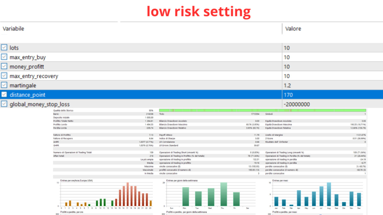This screenshot has width=383, height=215.
Task: Toggle the money_profitt checkbox
Action: [4, 66]
